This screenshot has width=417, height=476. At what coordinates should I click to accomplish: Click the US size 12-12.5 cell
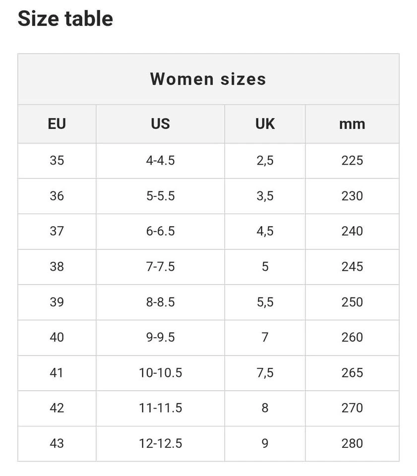pyautogui.click(x=160, y=443)
